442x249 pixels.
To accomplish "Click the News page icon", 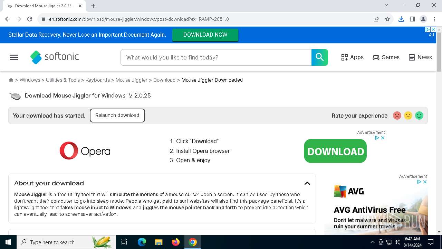I will pos(412,57).
